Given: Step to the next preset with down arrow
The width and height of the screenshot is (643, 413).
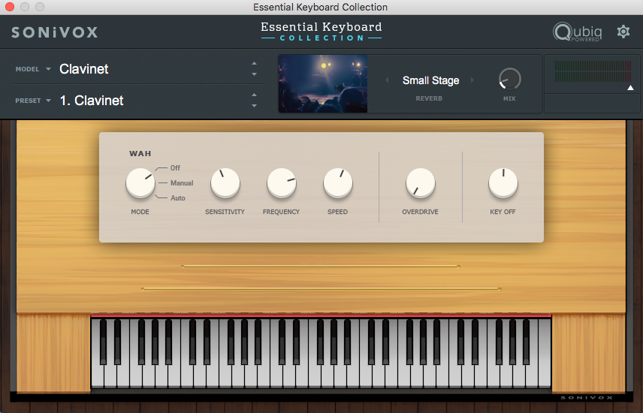Looking at the screenshot, I should coord(254,106).
